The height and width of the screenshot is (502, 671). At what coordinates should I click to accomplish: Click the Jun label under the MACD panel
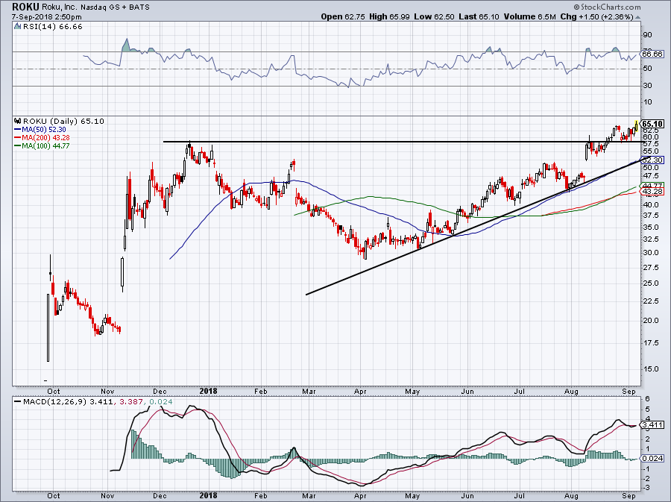(x=467, y=496)
